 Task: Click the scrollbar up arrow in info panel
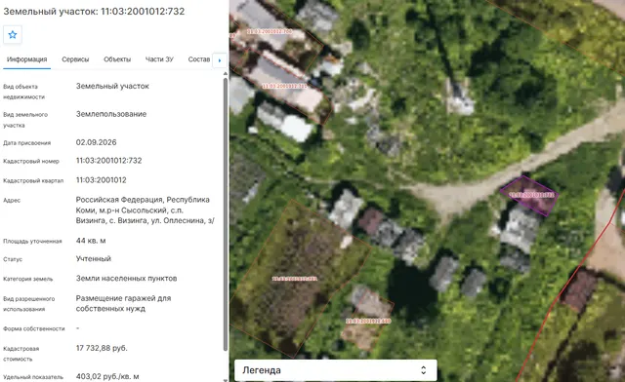[x=226, y=74]
